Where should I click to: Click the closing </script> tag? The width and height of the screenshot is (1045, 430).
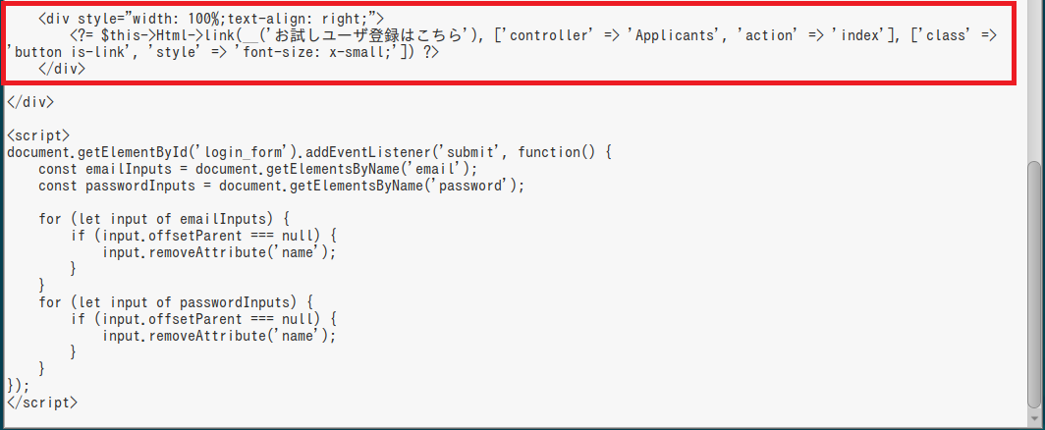(42, 403)
